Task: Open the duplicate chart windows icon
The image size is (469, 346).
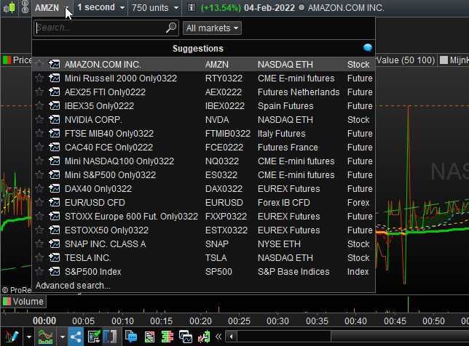Action: point(186,337)
